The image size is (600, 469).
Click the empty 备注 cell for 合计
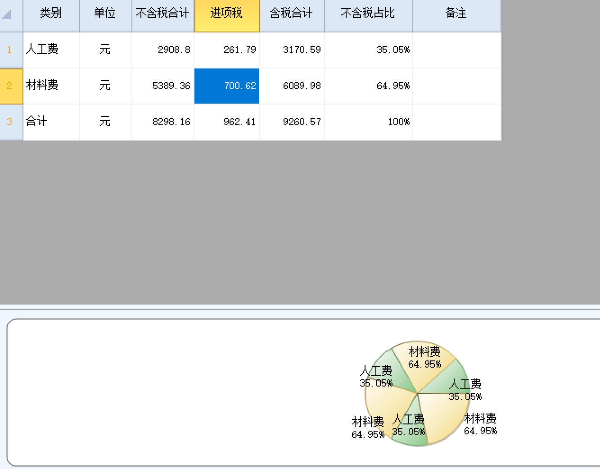pyautogui.click(x=457, y=122)
